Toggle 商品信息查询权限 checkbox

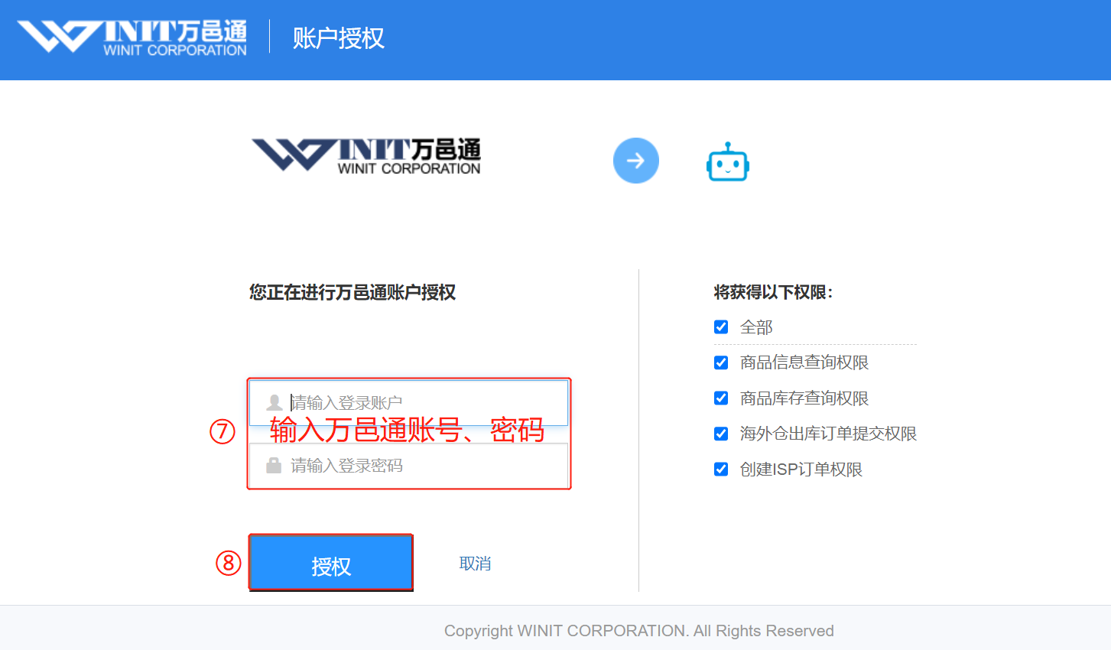[x=721, y=362]
